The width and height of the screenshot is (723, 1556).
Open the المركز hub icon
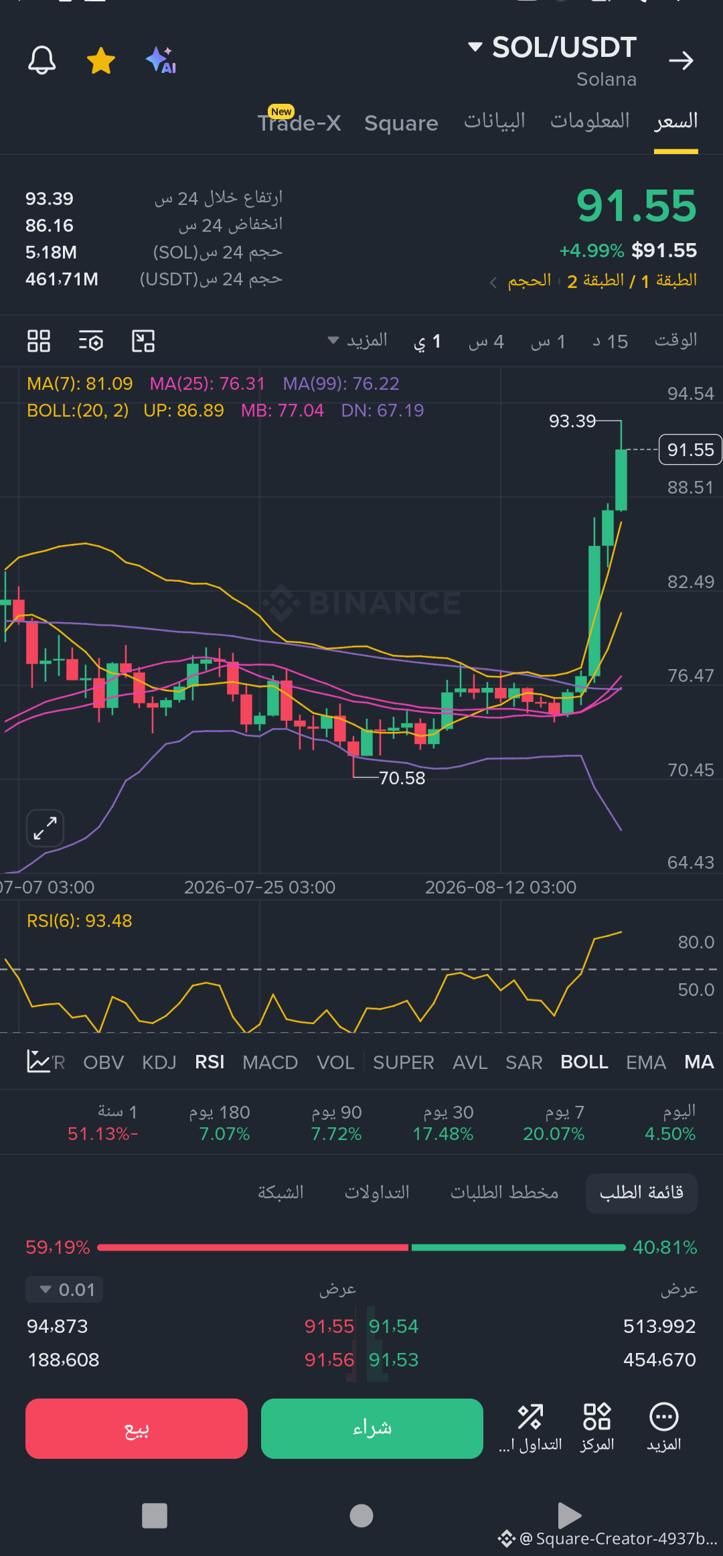(x=597, y=1427)
